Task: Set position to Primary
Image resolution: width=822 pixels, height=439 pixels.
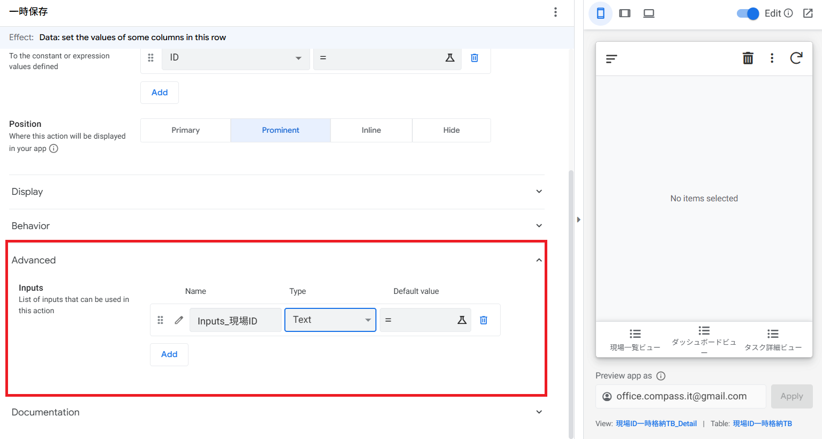Action: click(185, 130)
